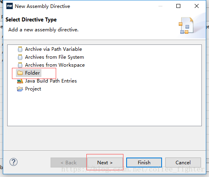Select the 'Folder' directive type
Screen dimensions: 209x177
[x=32, y=73]
